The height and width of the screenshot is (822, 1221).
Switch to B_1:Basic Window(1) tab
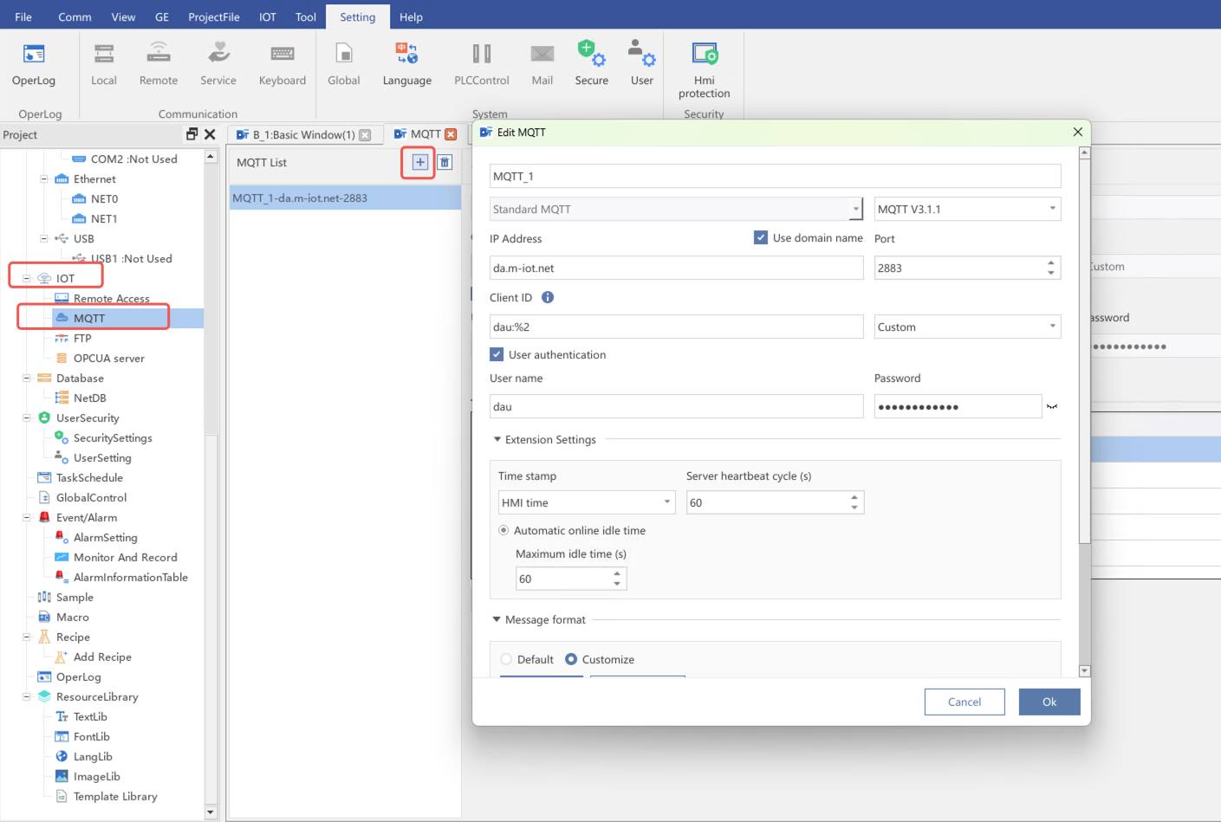tap(302, 134)
